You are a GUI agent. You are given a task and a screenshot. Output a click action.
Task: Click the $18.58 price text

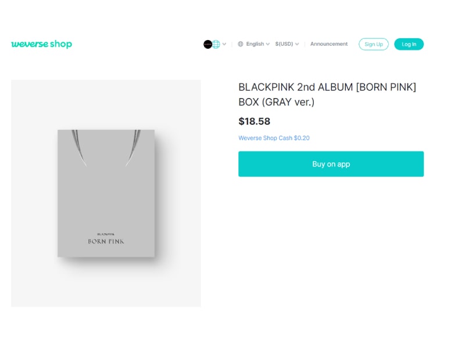click(254, 121)
